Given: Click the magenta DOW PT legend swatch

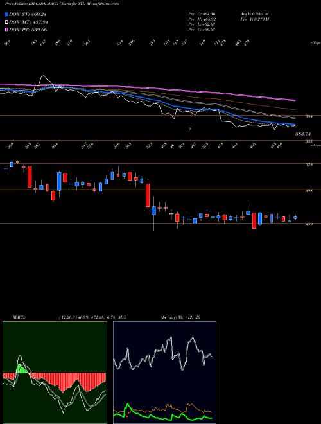Looking at the screenshot, I should (7, 30).
